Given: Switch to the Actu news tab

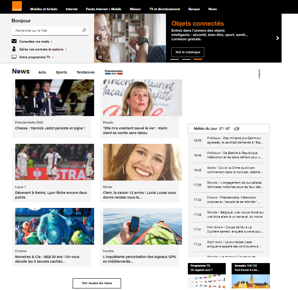Looking at the screenshot, I should 42,72.
